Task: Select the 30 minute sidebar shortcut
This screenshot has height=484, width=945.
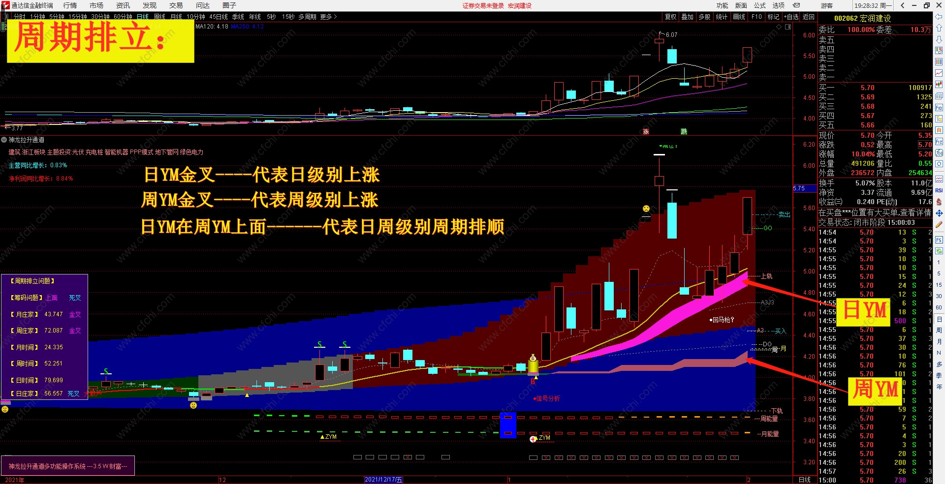Action: click(x=939, y=296)
